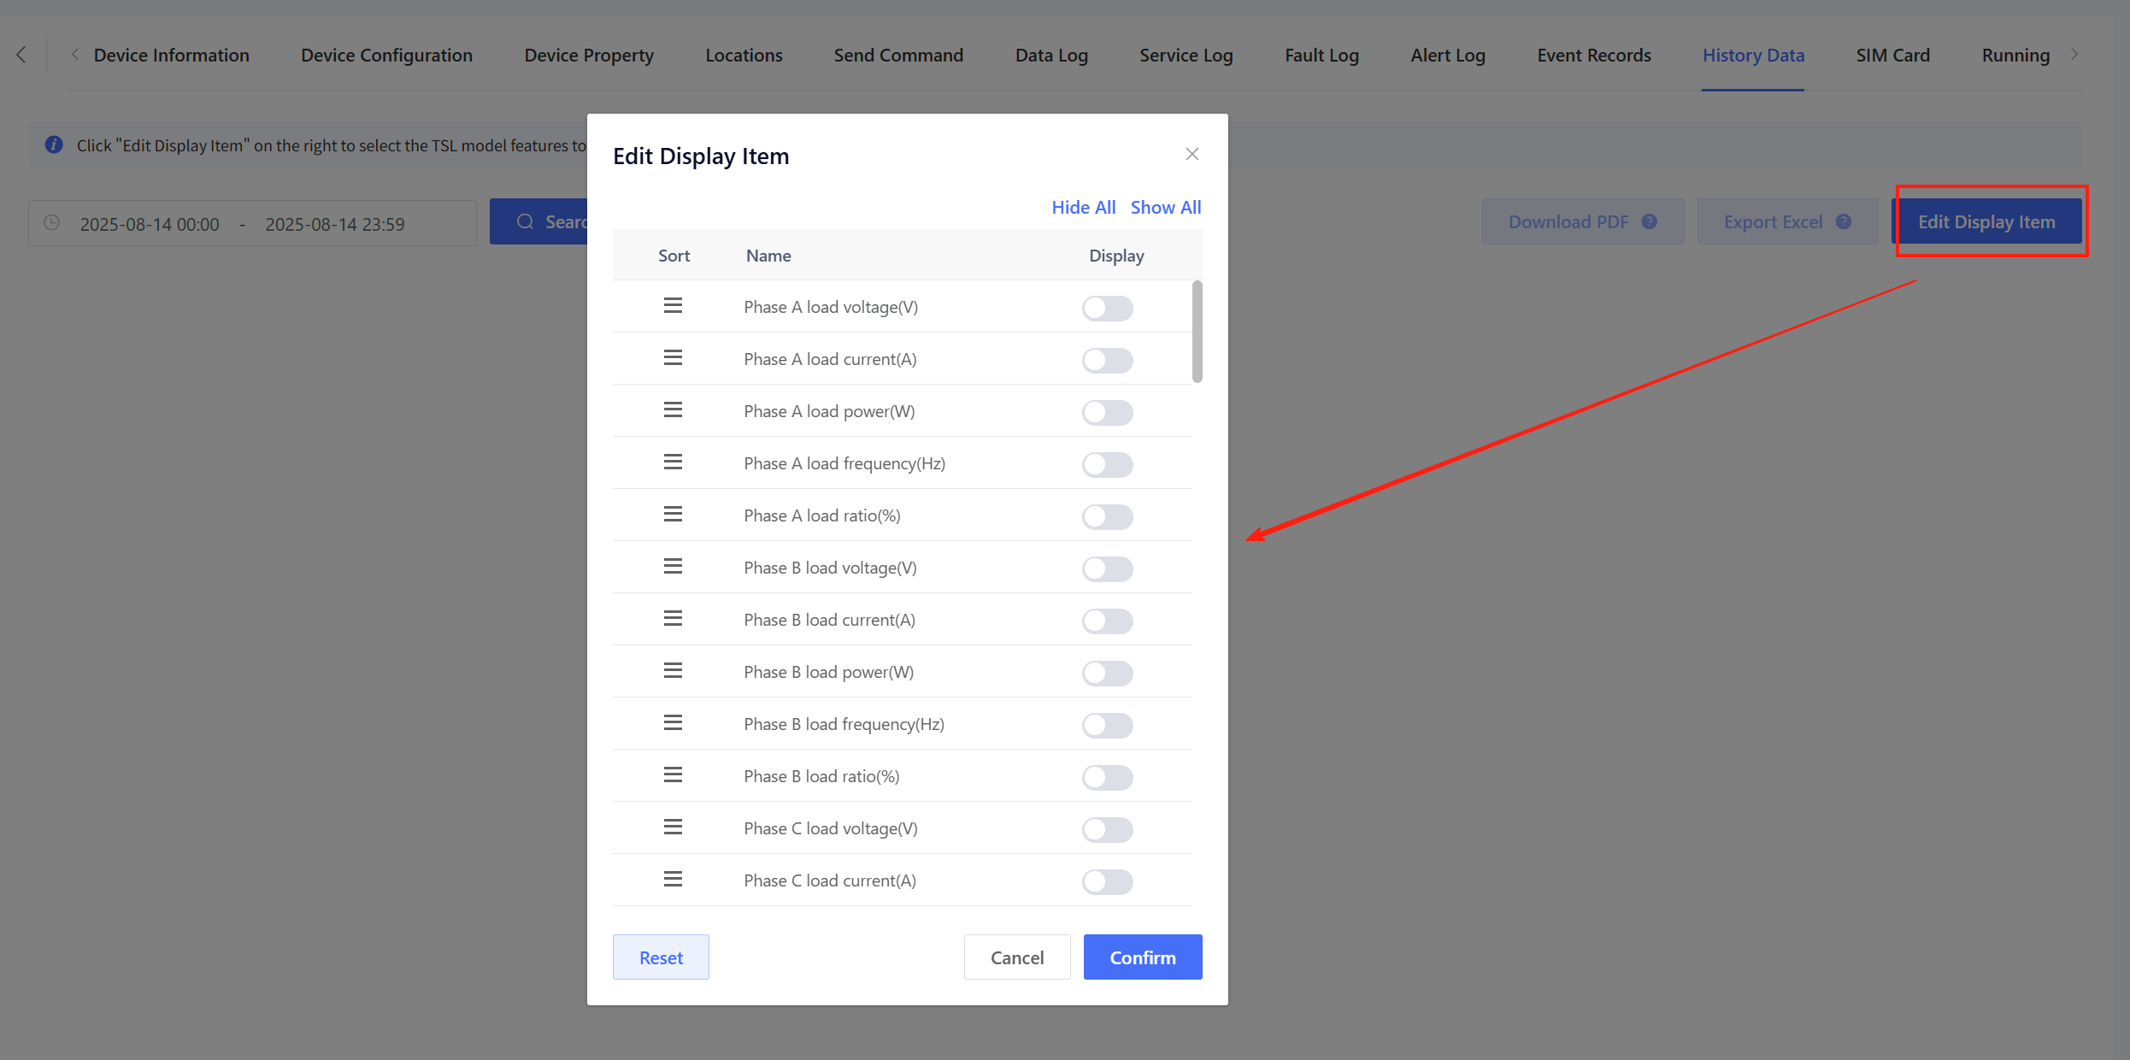
Task: Click the dialog list scrollbar
Action: tap(1197, 332)
